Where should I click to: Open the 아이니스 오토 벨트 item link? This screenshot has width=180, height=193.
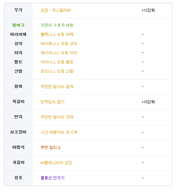(x=57, y=62)
